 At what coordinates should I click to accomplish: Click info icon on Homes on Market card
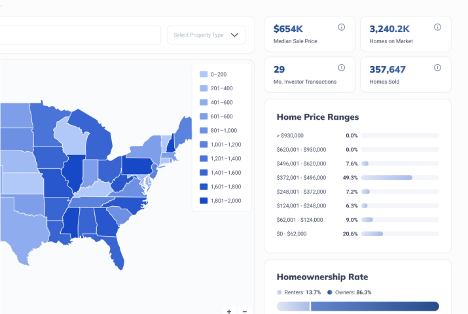tap(437, 27)
